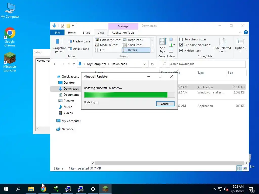The height and width of the screenshot is (194, 259).
Task: Expand layout gallery more arrow
Action: 152,50
